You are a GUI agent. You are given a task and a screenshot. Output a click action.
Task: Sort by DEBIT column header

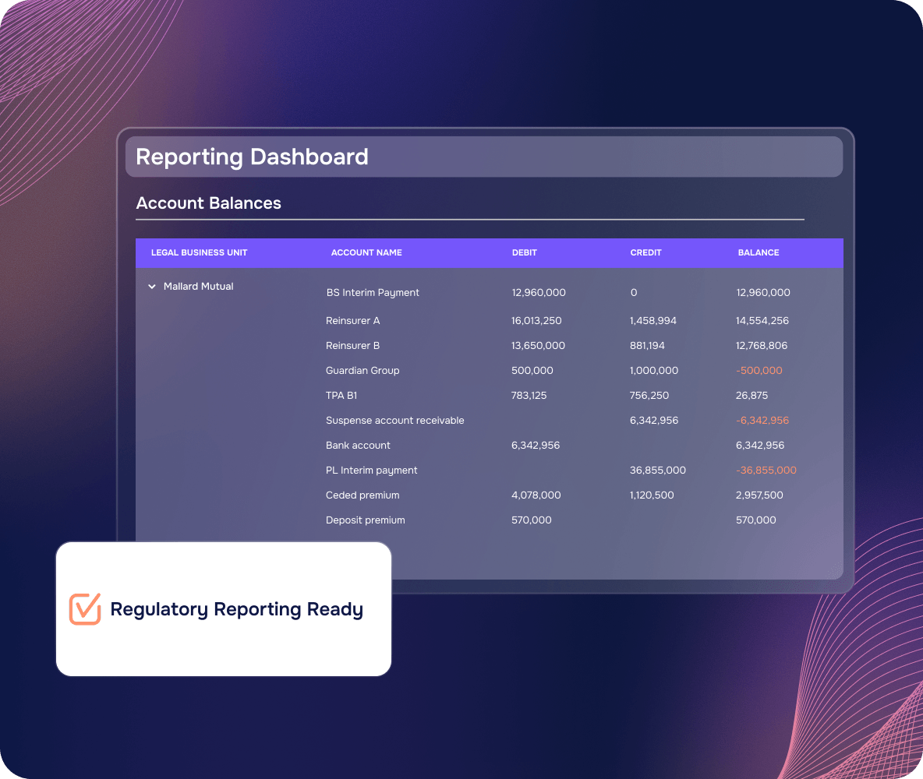(x=524, y=252)
